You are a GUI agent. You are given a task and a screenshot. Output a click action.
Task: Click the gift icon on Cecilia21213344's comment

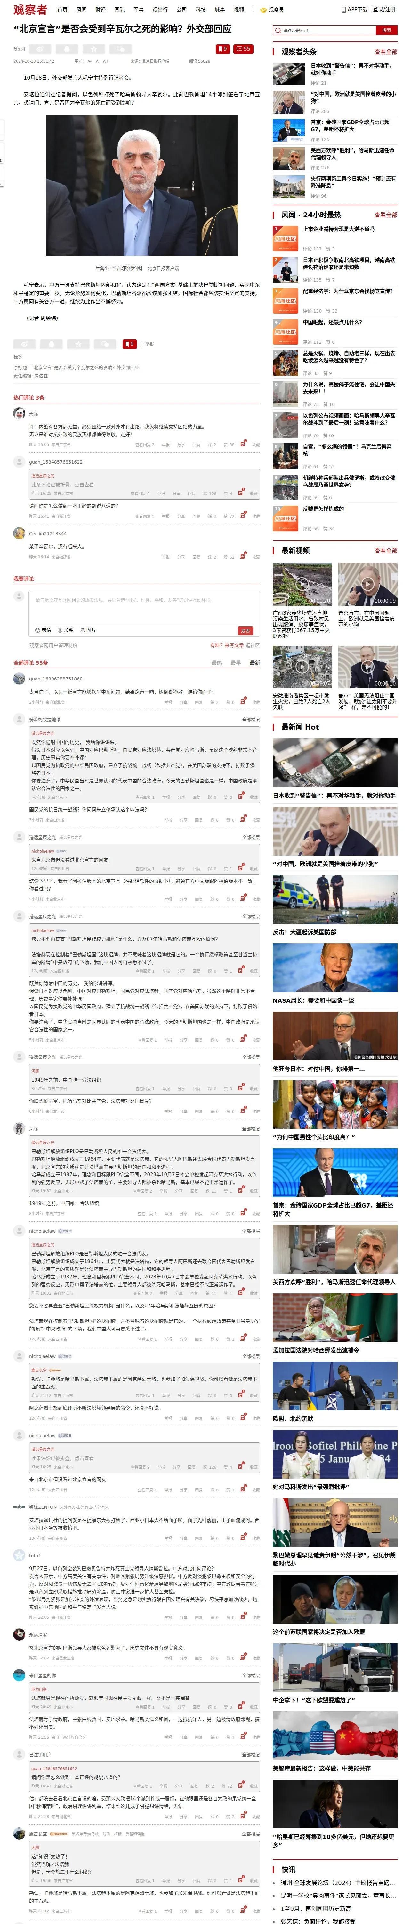pos(243,556)
